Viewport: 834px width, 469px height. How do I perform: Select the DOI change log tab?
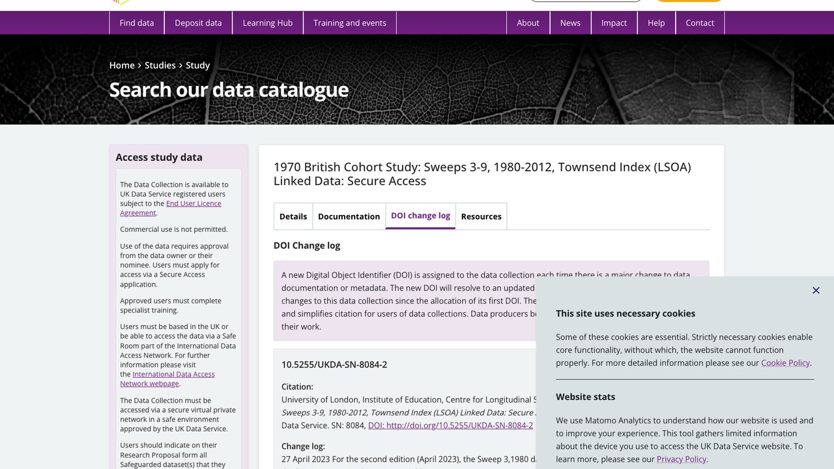(x=420, y=216)
